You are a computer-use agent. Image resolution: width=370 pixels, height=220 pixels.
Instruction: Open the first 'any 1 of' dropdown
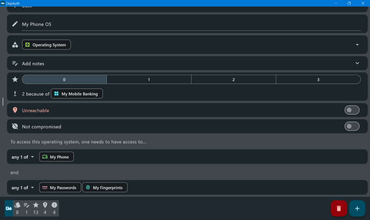tap(23, 157)
